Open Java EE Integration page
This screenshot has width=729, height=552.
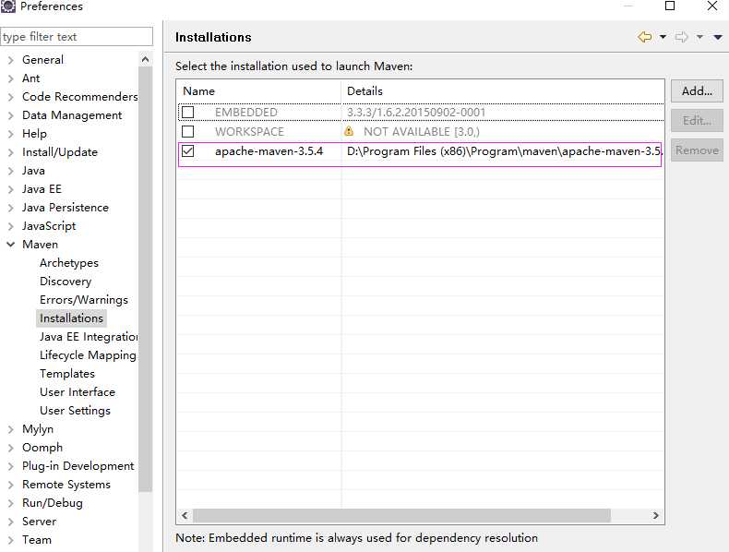point(89,337)
